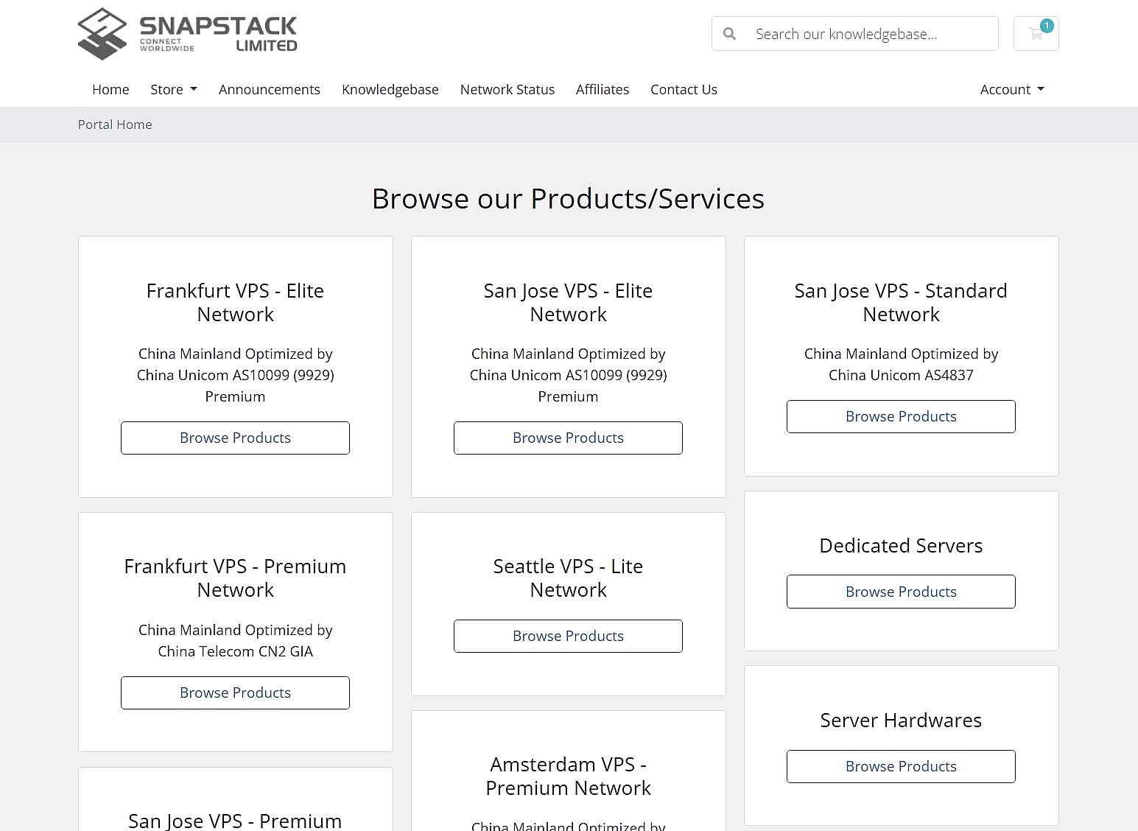Browse Seattle VPS Lite Network products
The height and width of the screenshot is (831, 1138).
click(568, 636)
